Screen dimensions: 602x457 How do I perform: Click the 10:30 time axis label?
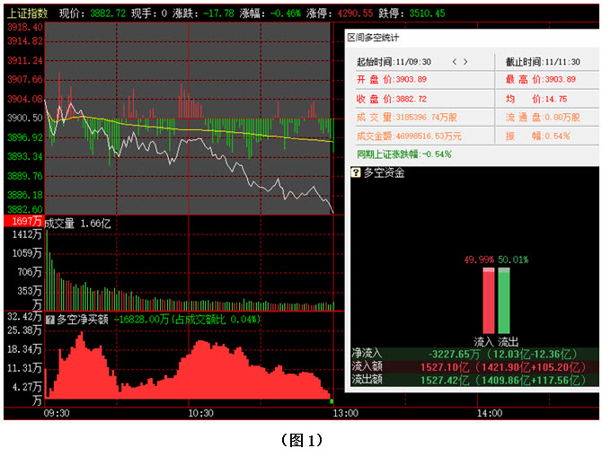[x=200, y=413]
